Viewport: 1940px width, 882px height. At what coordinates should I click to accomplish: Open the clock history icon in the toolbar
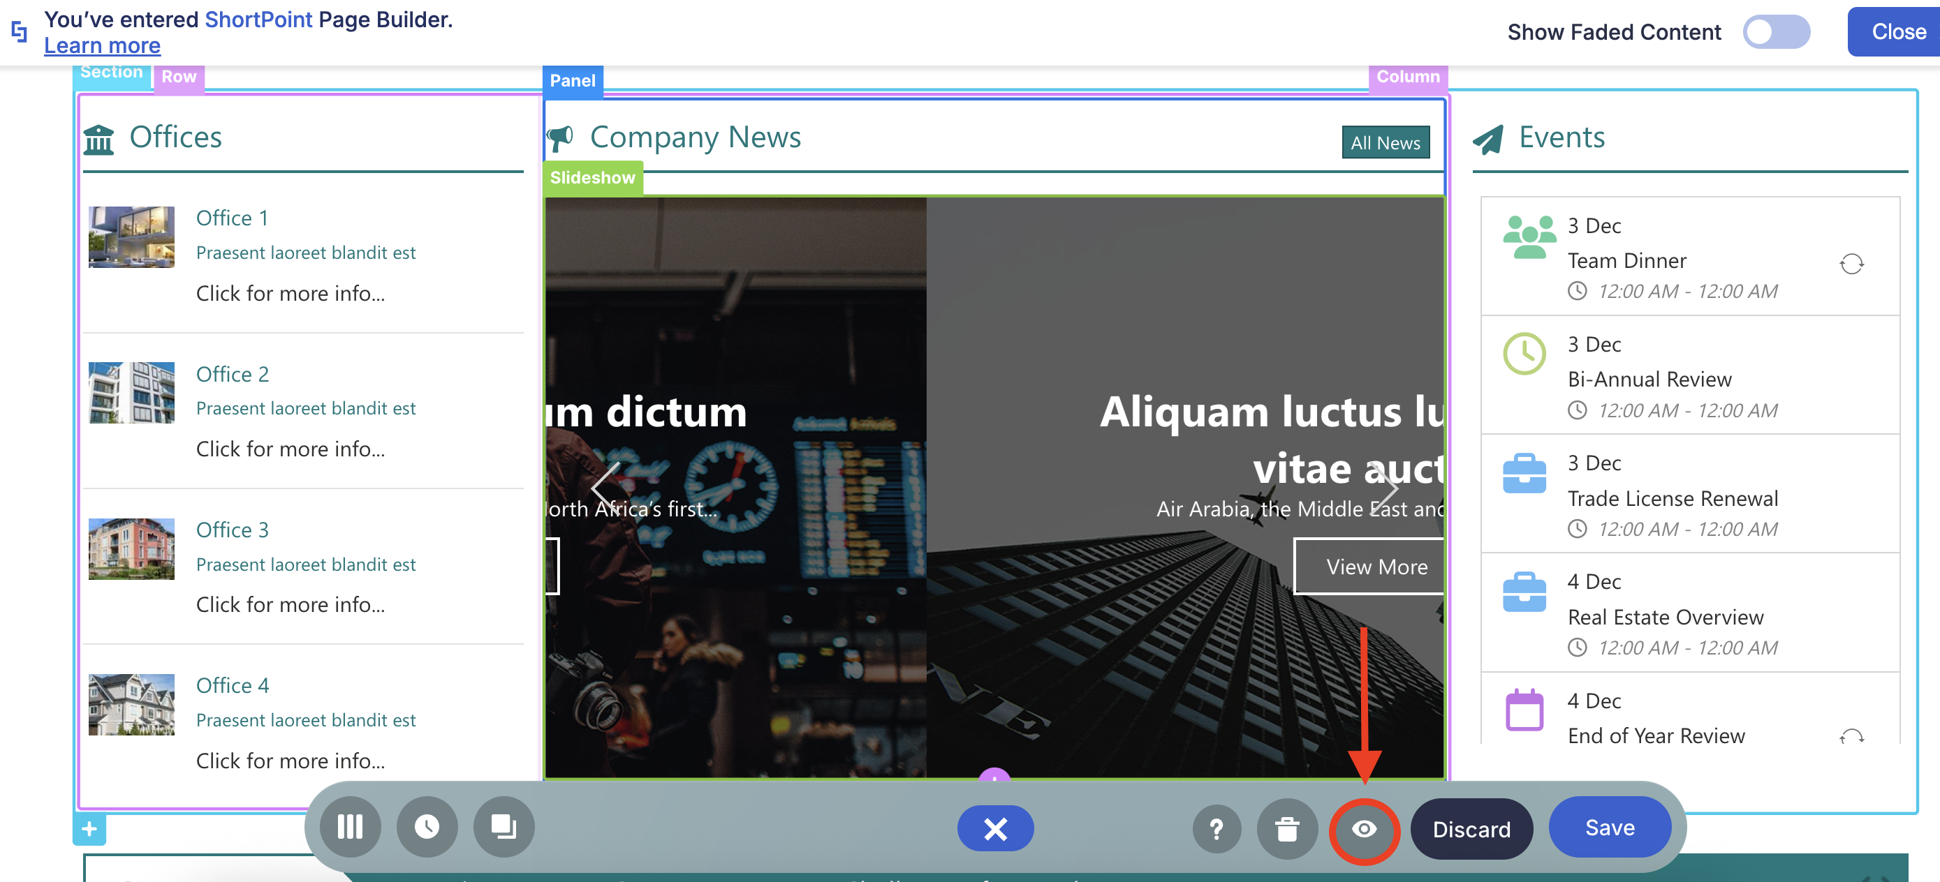pyautogui.click(x=427, y=827)
